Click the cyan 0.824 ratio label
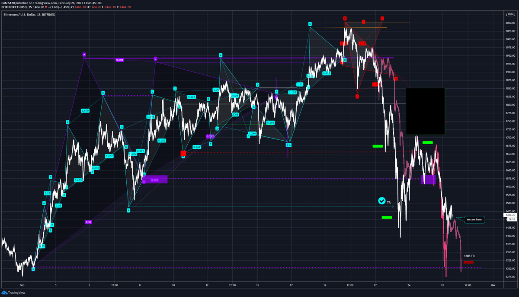519x297 pixels. point(192,97)
